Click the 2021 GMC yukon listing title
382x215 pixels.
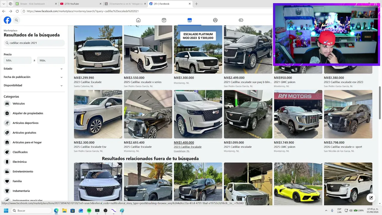[x=285, y=82]
